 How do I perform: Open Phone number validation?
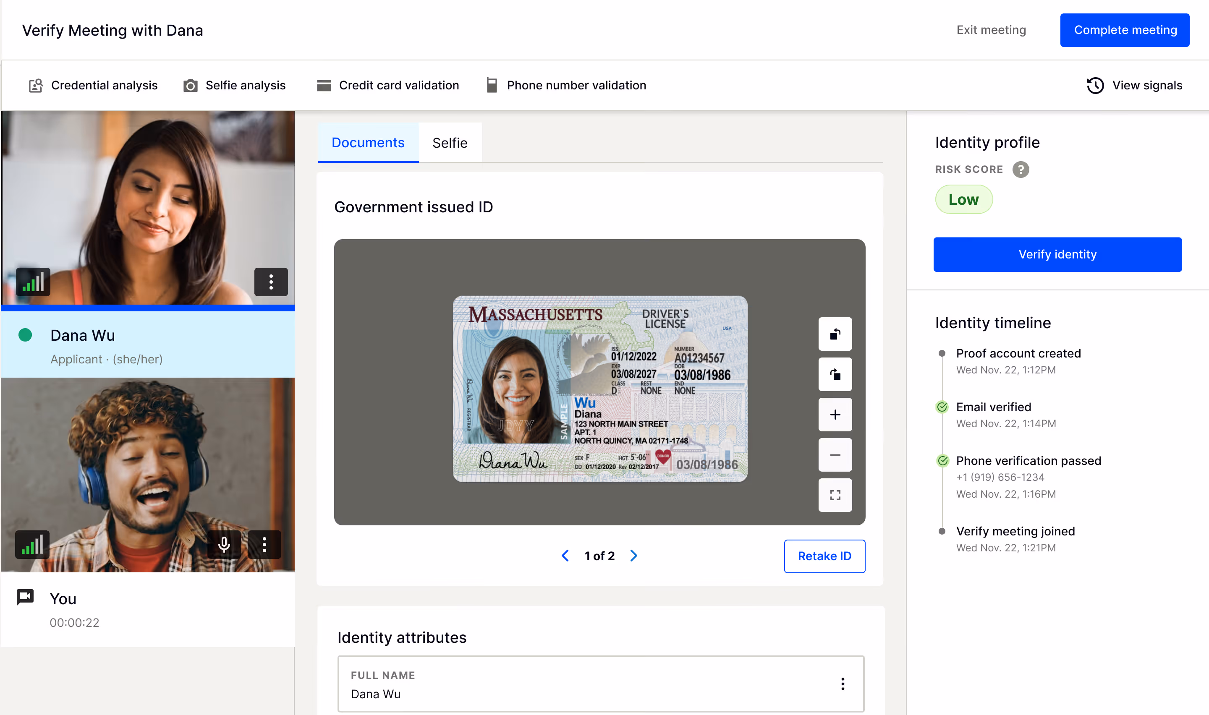(x=566, y=85)
